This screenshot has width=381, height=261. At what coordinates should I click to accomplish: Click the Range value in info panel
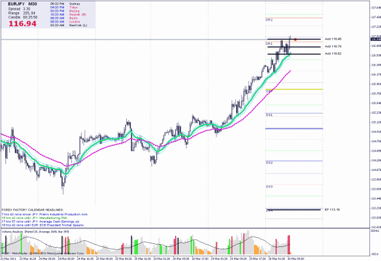click(x=29, y=13)
